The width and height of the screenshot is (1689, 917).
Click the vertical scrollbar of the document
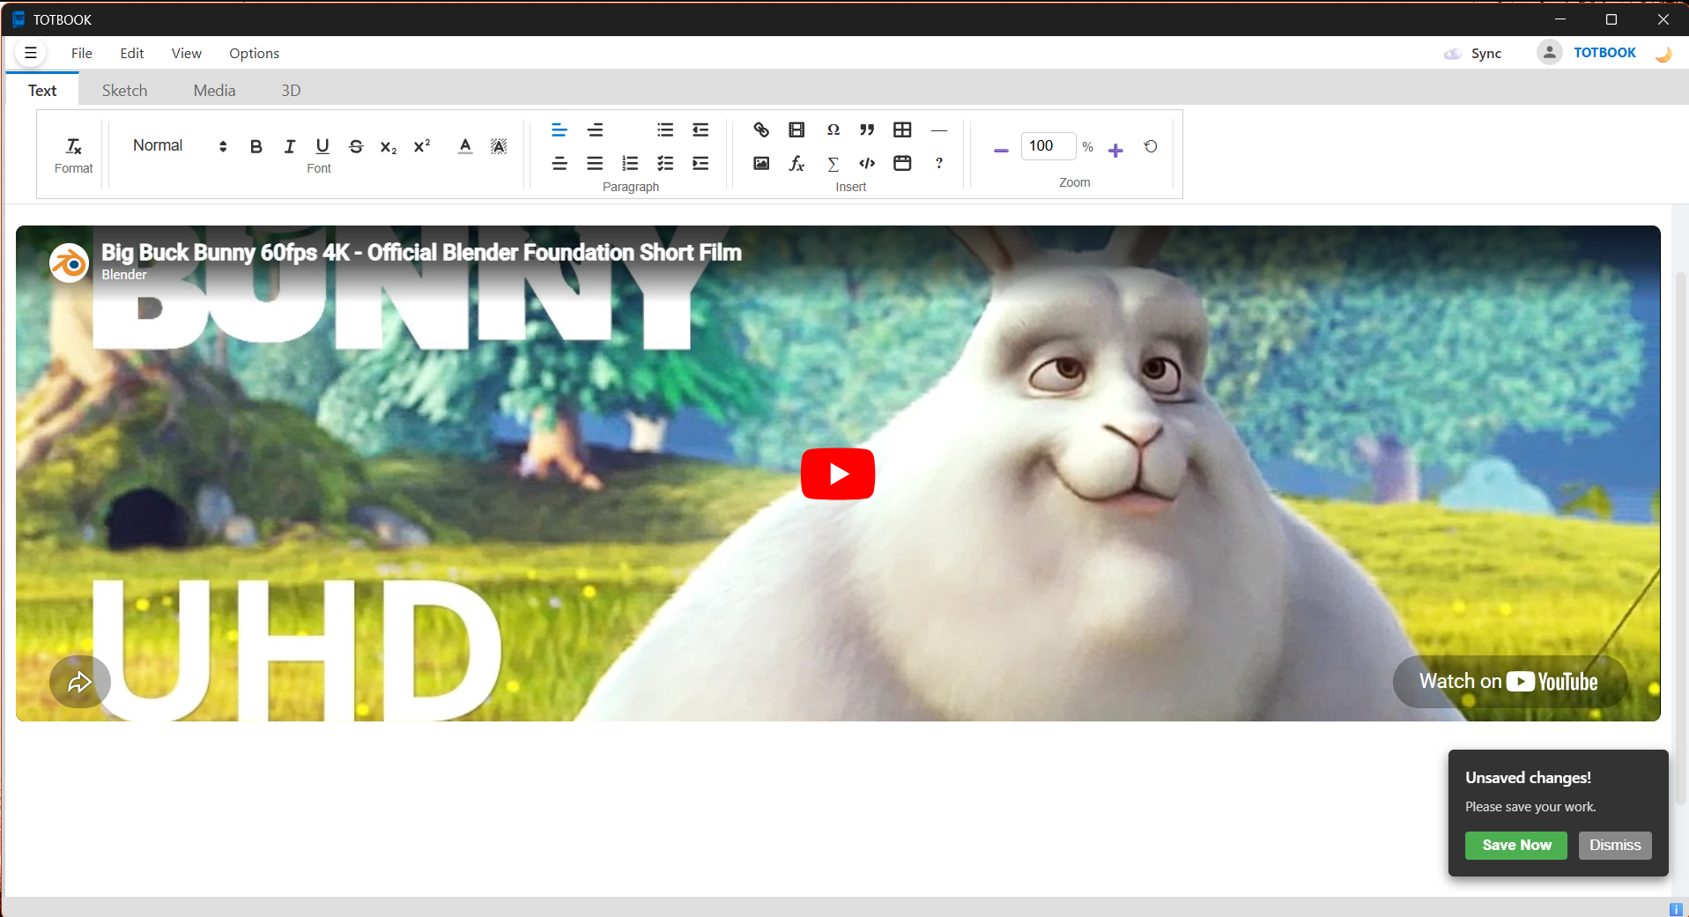1681,537
